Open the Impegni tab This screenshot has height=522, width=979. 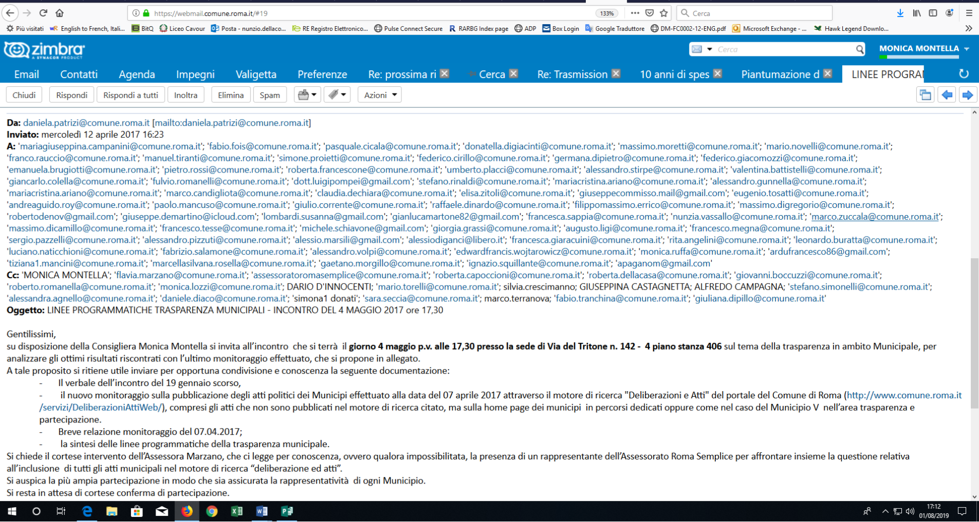pos(195,74)
